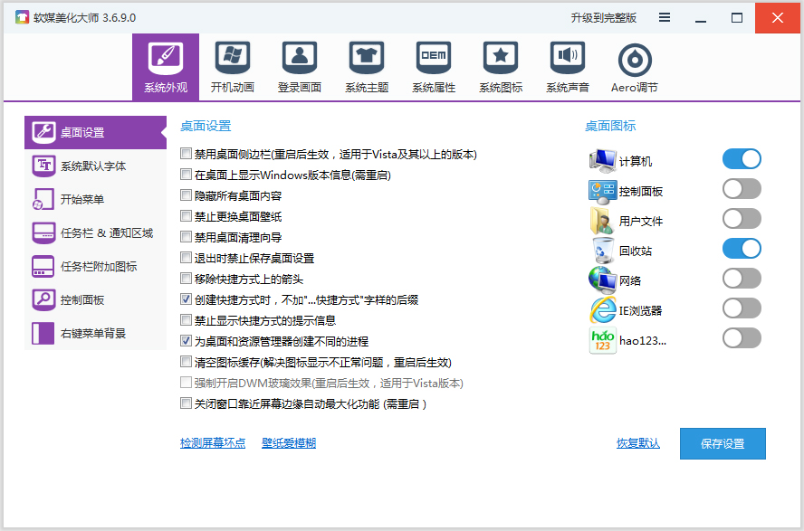804x531 pixels.
Task: Click the 计算机 desktop icon image
Action: coord(602,161)
